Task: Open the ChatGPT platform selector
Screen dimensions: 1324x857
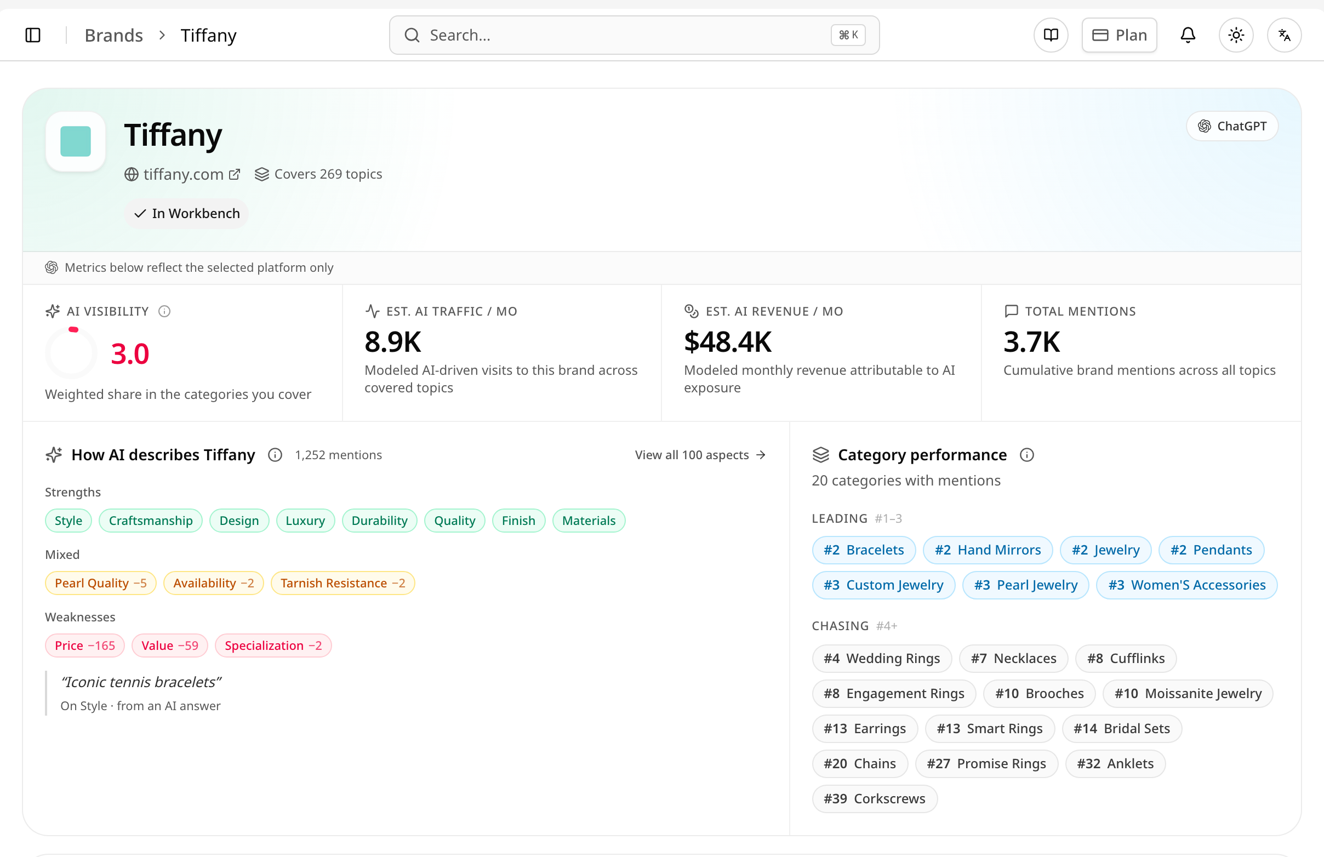Action: pyautogui.click(x=1231, y=126)
